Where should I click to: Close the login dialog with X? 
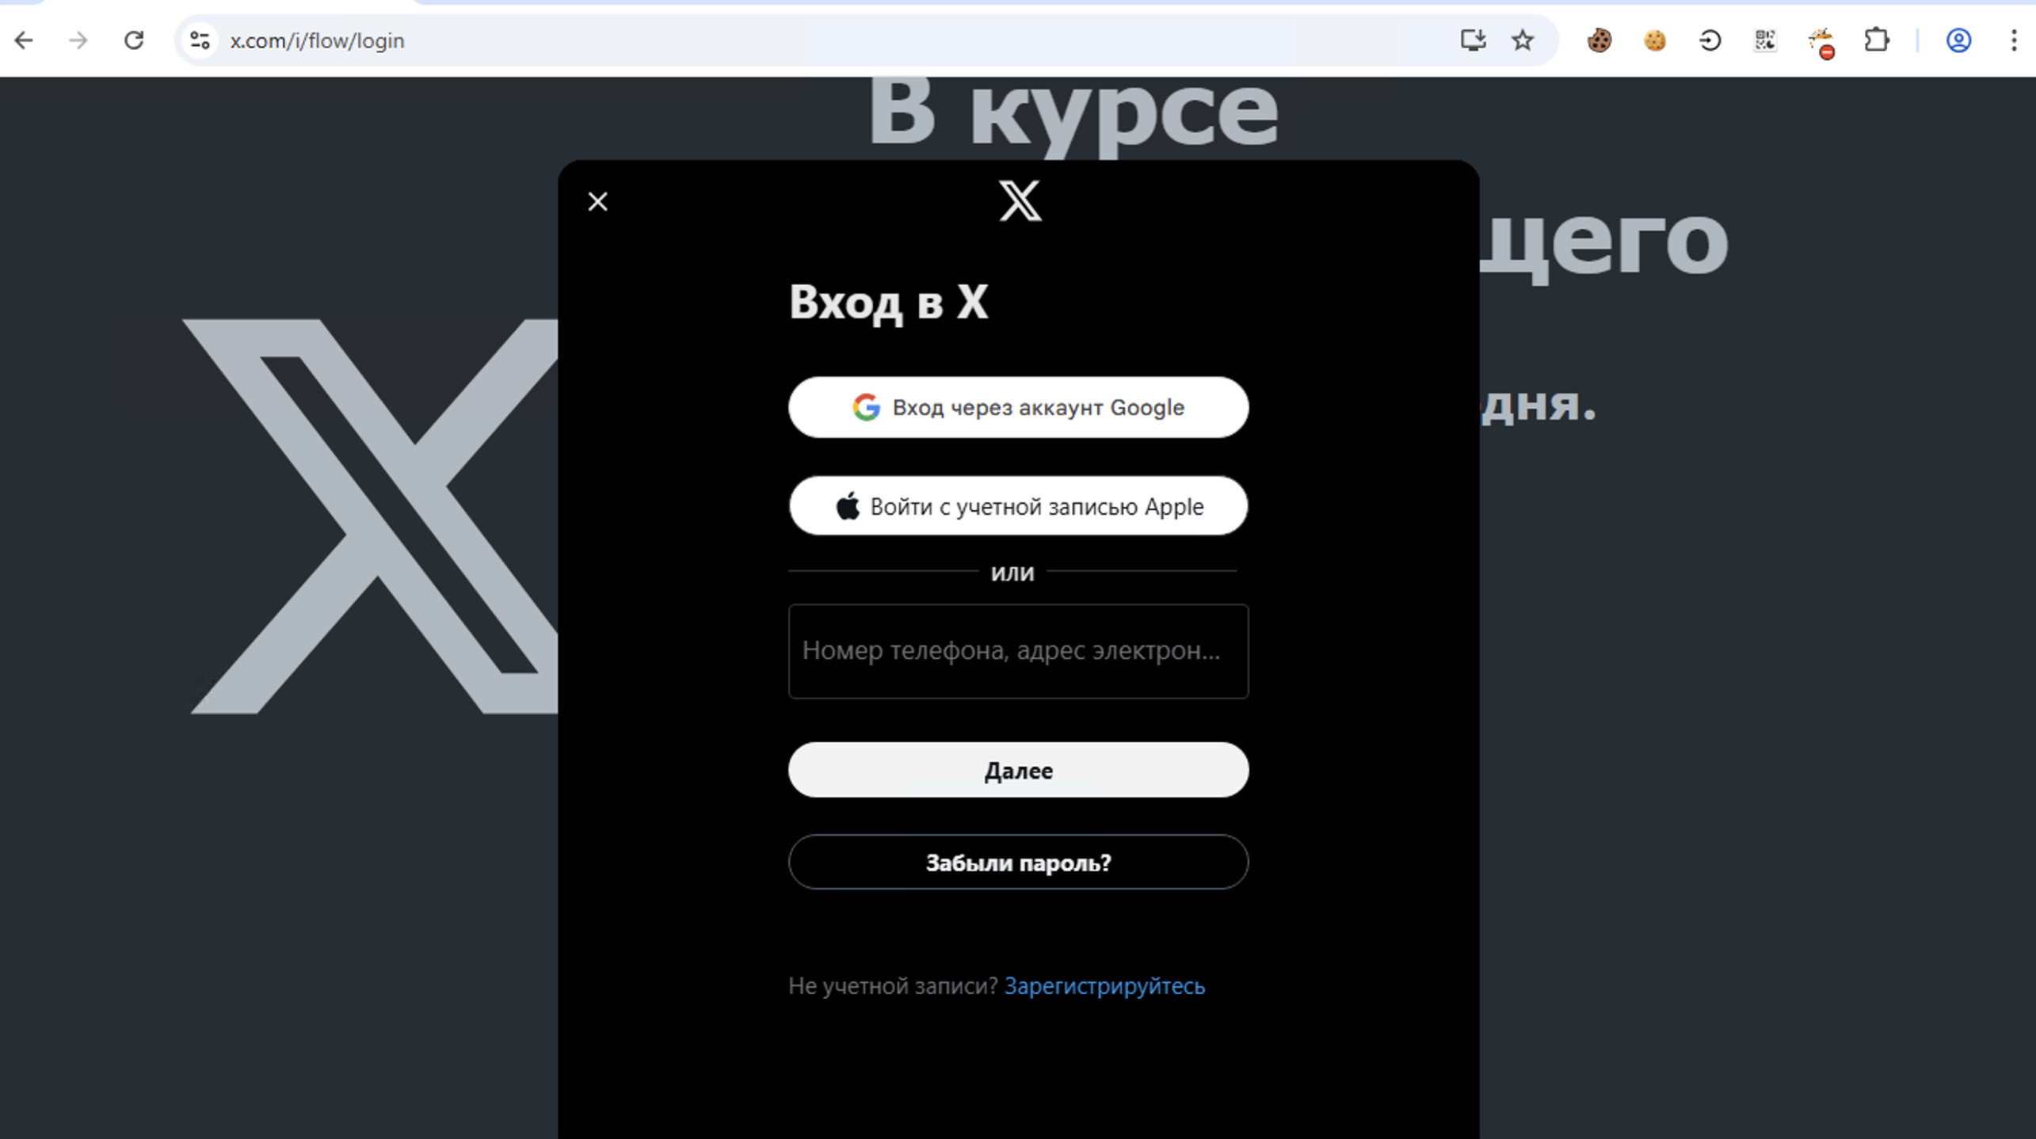pos(598,202)
